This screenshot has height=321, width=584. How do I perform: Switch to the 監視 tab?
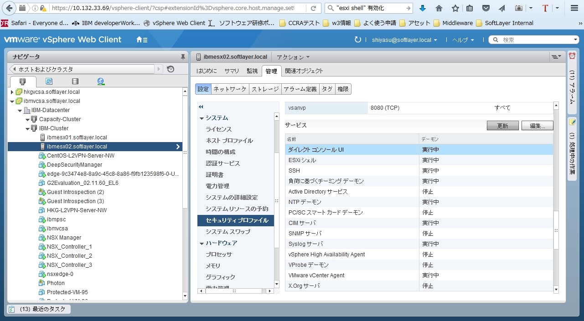click(x=252, y=71)
